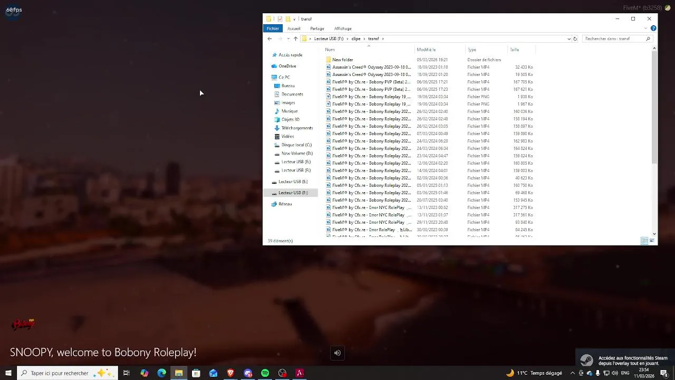Click the in-game speaker mute icon
Image resolution: width=675 pixels, height=380 pixels.
click(337, 353)
